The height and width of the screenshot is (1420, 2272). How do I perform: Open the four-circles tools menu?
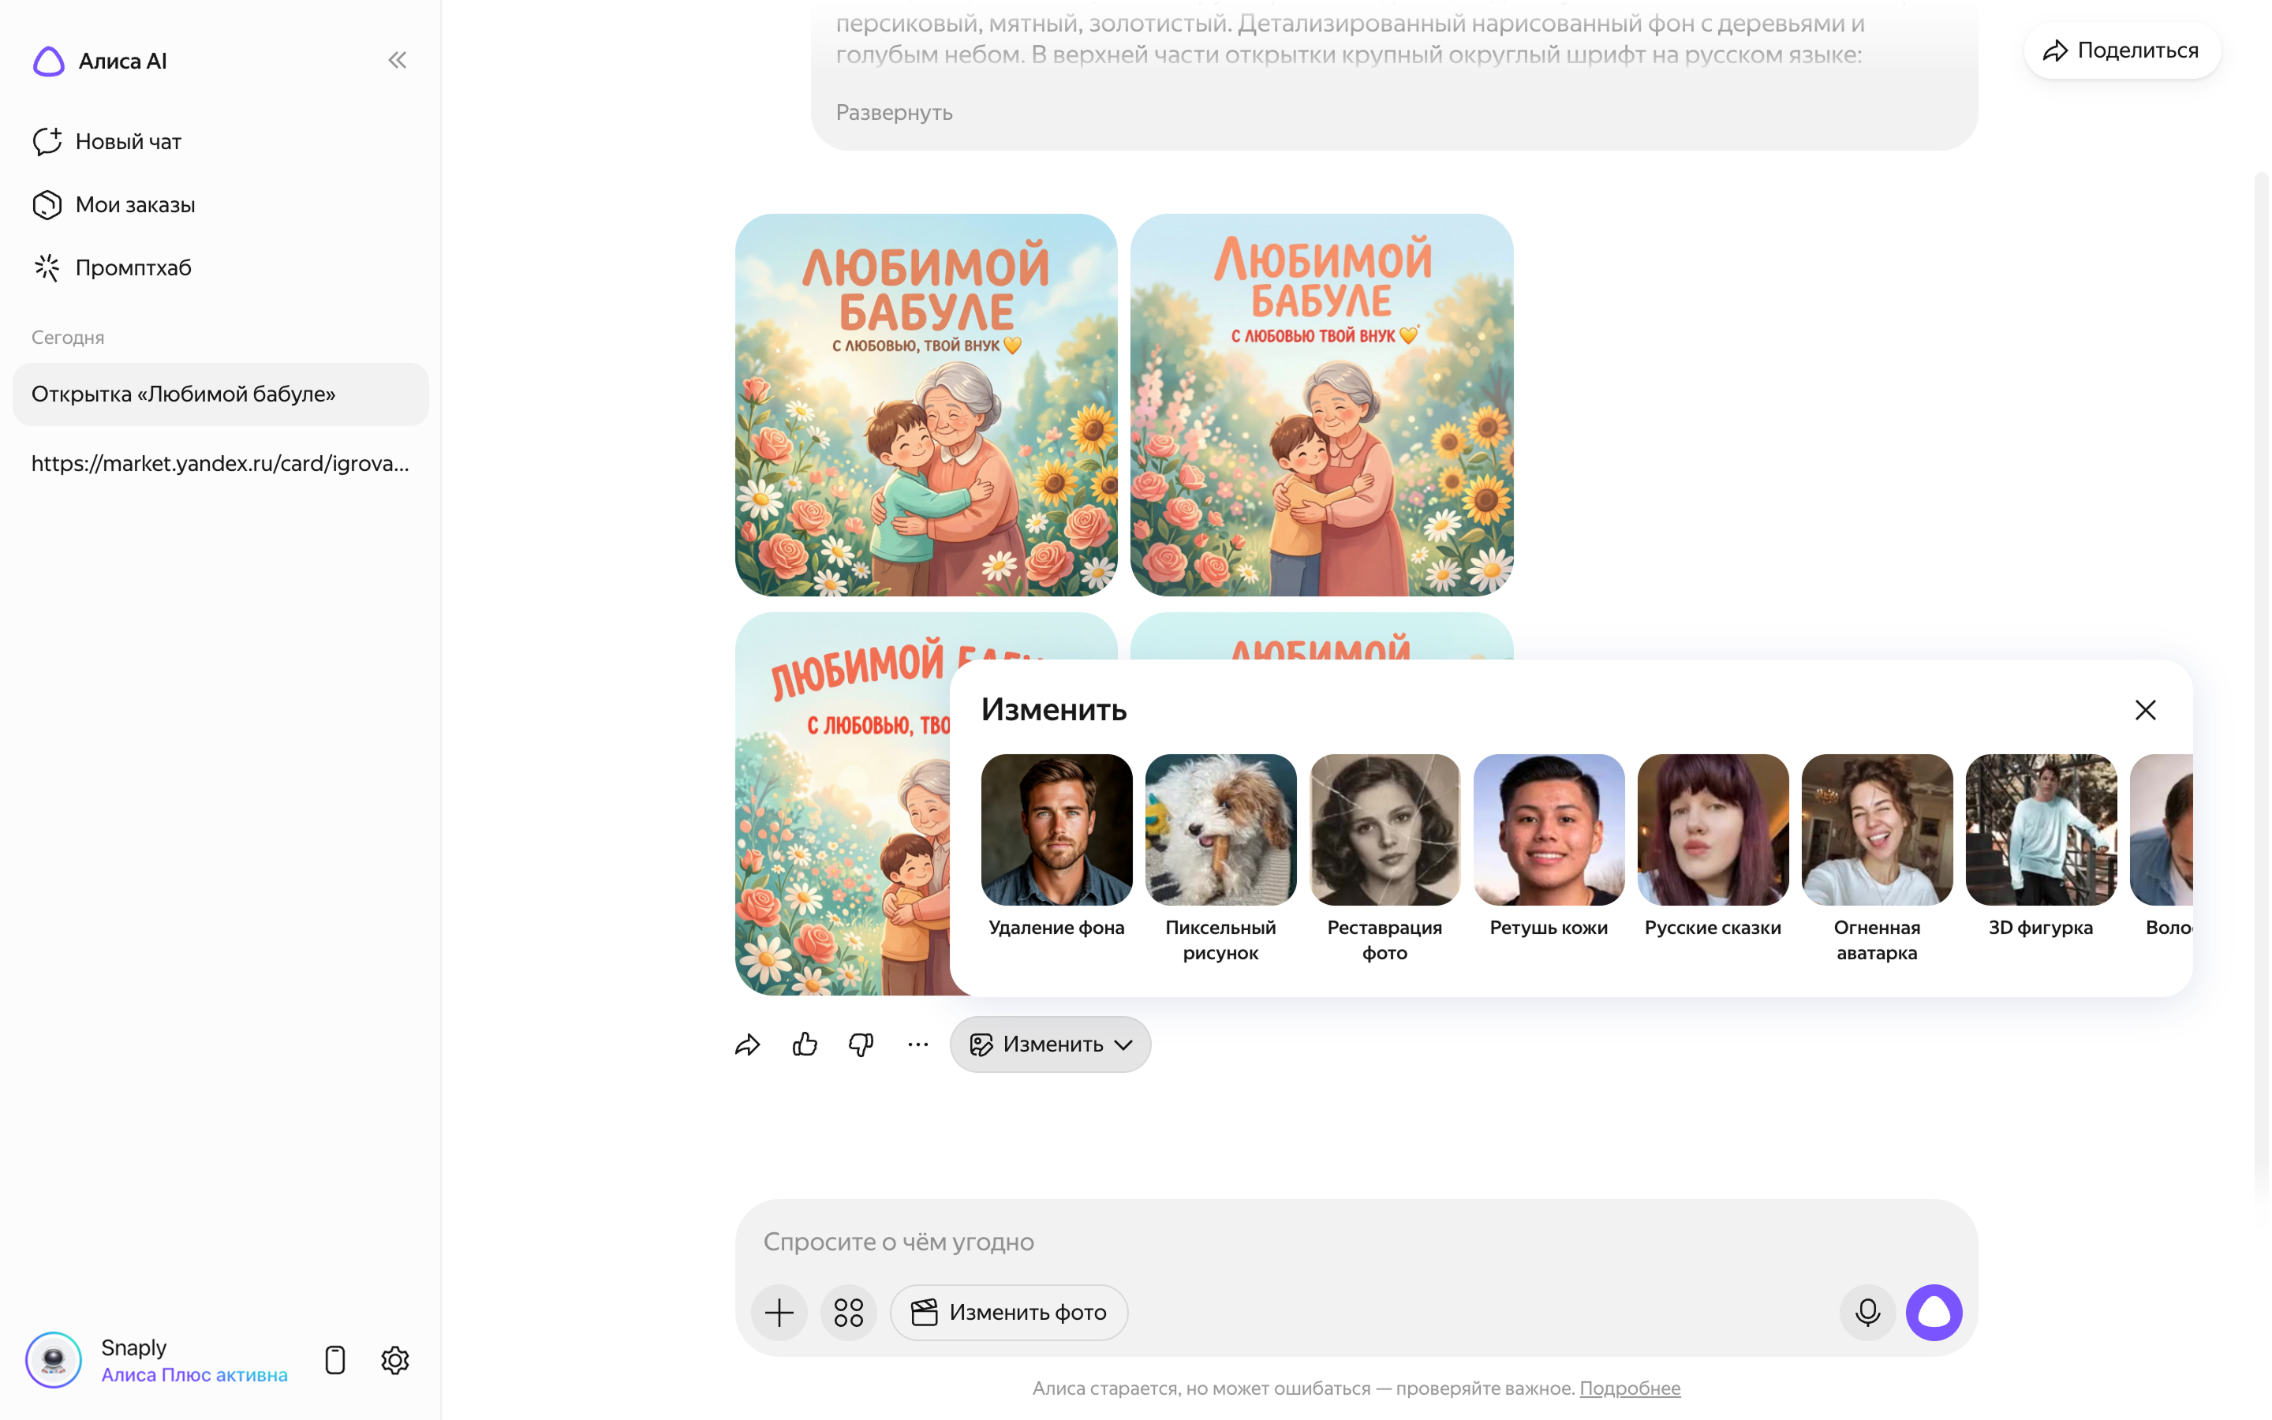[x=849, y=1313]
